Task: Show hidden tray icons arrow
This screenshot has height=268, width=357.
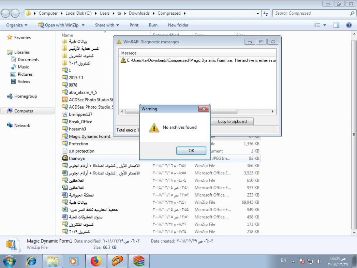Action: 293,262
